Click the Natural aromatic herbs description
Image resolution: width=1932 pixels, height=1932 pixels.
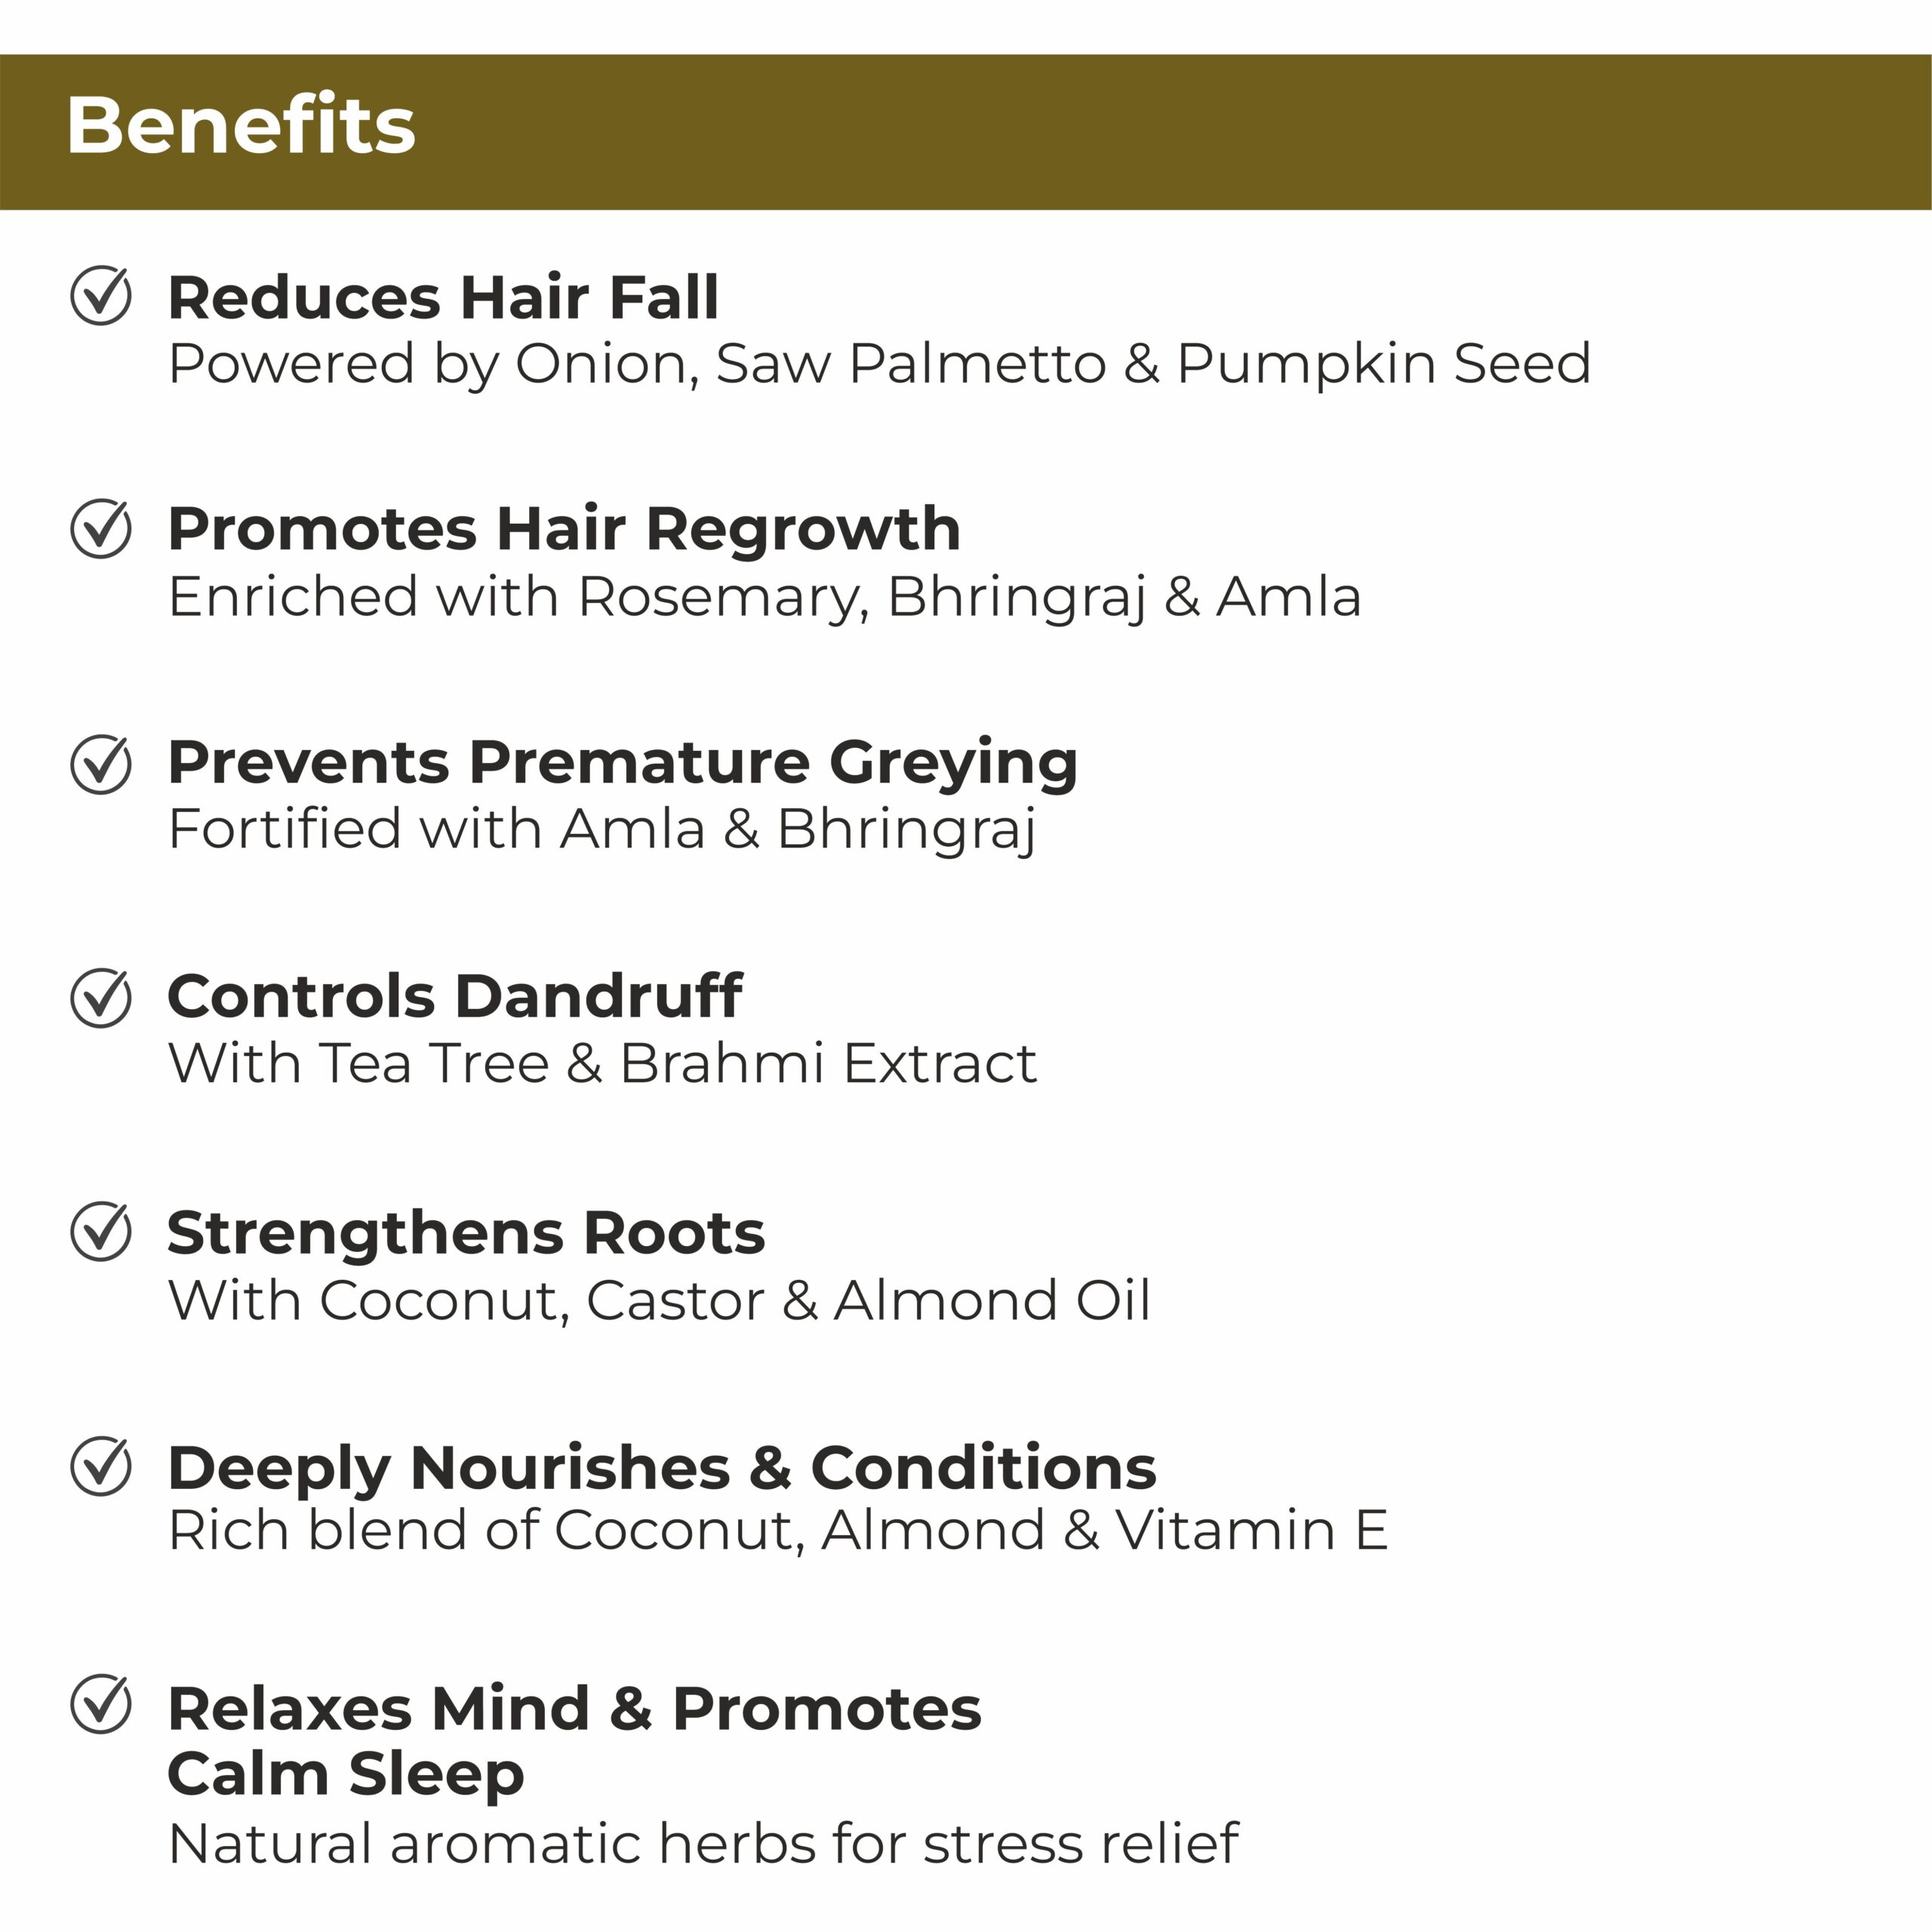(x=703, y=1843)
